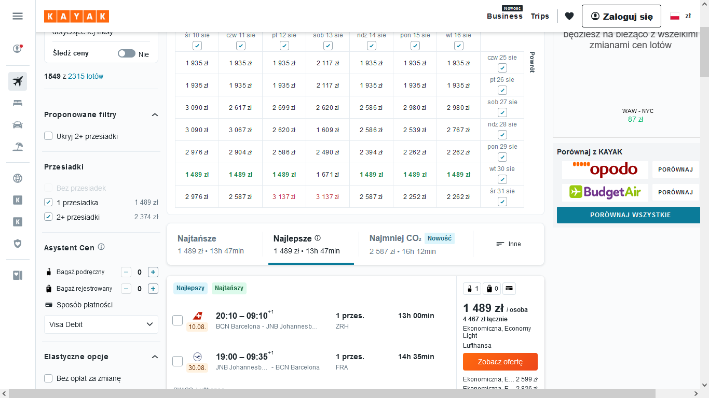709x398 pixels.
Task: Click the shield icon in the sidebar
Action: point(18,244)
